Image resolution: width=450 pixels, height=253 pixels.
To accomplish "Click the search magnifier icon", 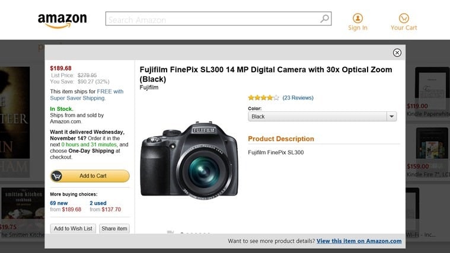I will pos(324,19).
